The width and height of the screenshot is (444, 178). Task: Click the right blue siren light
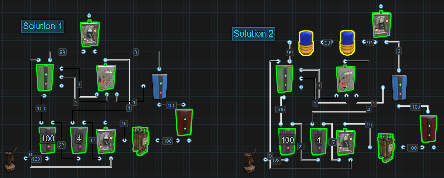point(347,43)
